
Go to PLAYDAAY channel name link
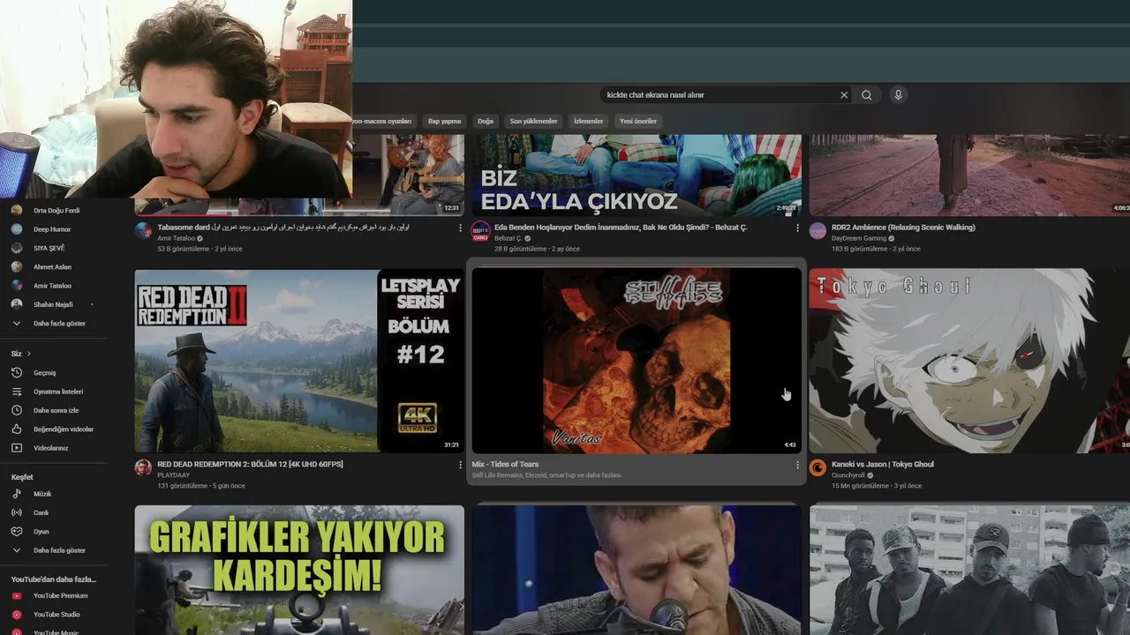click(173, 475)
